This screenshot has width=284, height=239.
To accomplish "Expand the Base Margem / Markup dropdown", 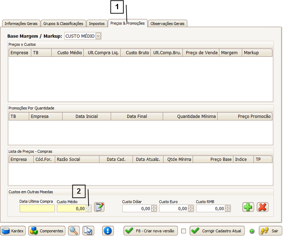I will coord(98,36).
